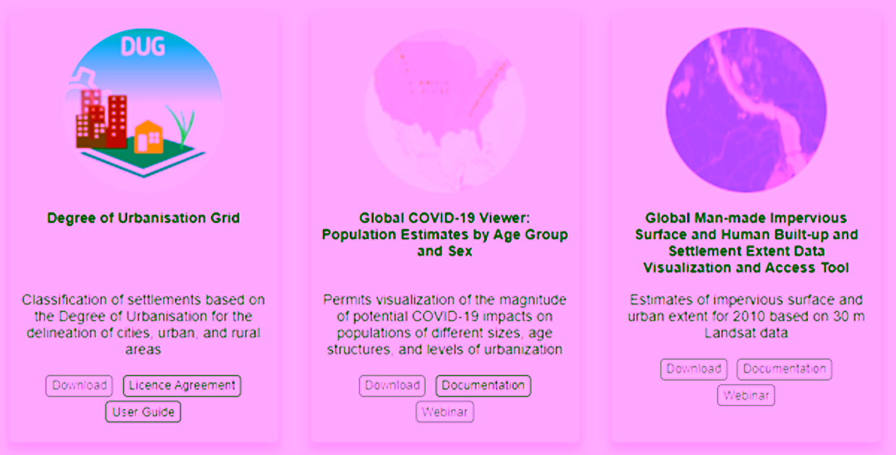Download the COVID-19 Viewer population data
Image resolution: width=896 pixels, height=455 pixels.
(x=392, y=386)
